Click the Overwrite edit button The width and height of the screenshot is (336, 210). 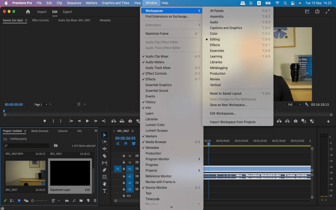[x=122, y=121]
